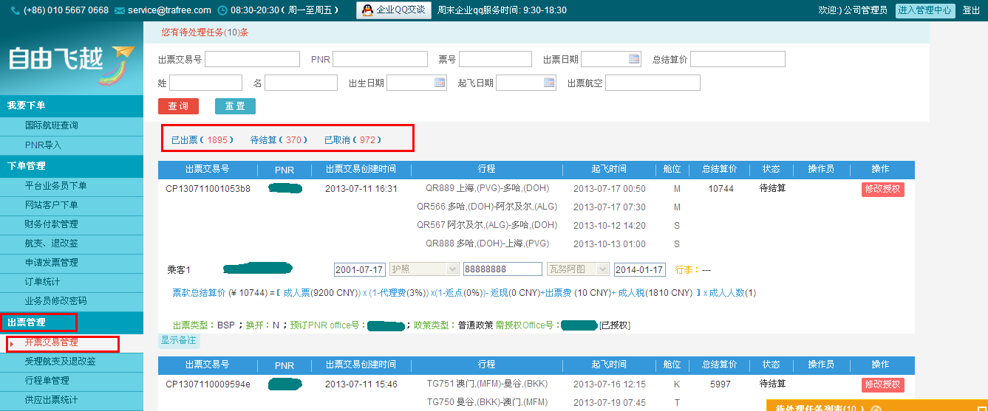Click the envelope icon beside the service email
Screen dimensions: 988x411
120,10
